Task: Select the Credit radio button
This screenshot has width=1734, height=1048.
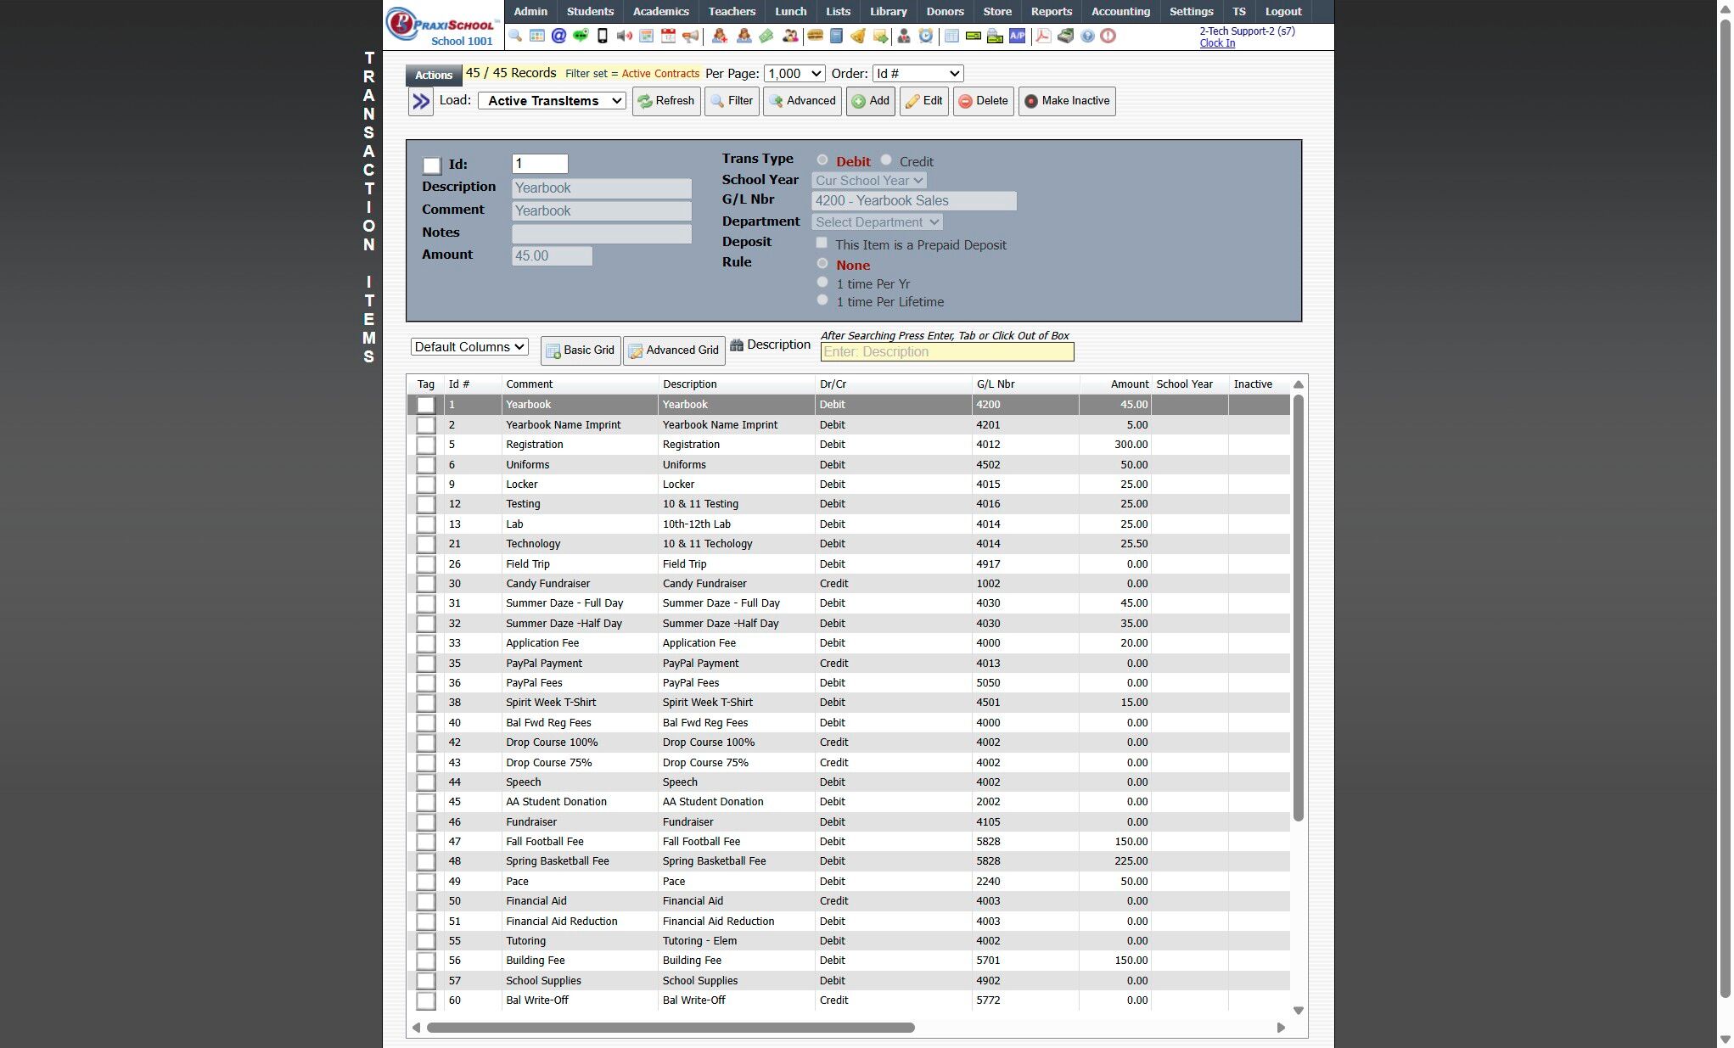Action: (x=886, y=160)
